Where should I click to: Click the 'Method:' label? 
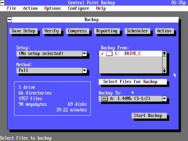[x=24, y=65]
